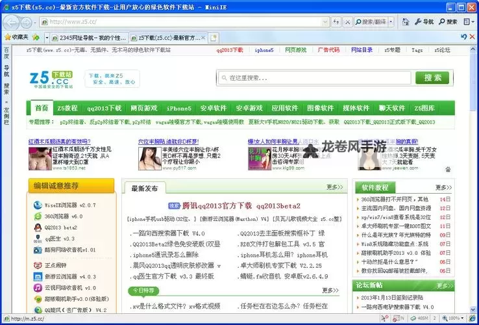Click the 穴位丰胸贴 ad thumbnail image

[x=150, y=159]
